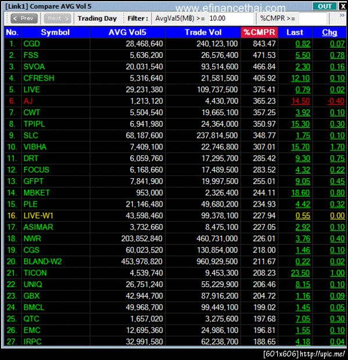Select the GFPT symbol
Viewport: 348px width, 360px height.
click(34, 181)
